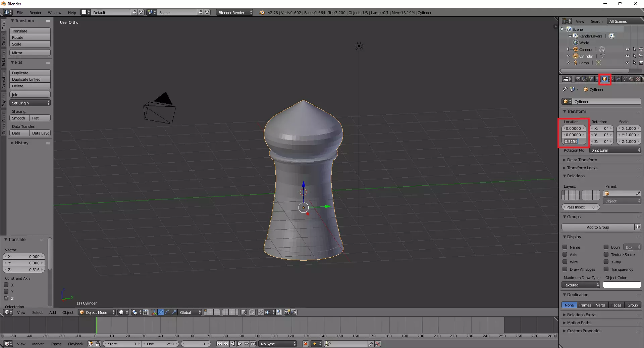Select the Verts duplication tab
Screen dimensions: 644x348
click(x=600, y=305)
